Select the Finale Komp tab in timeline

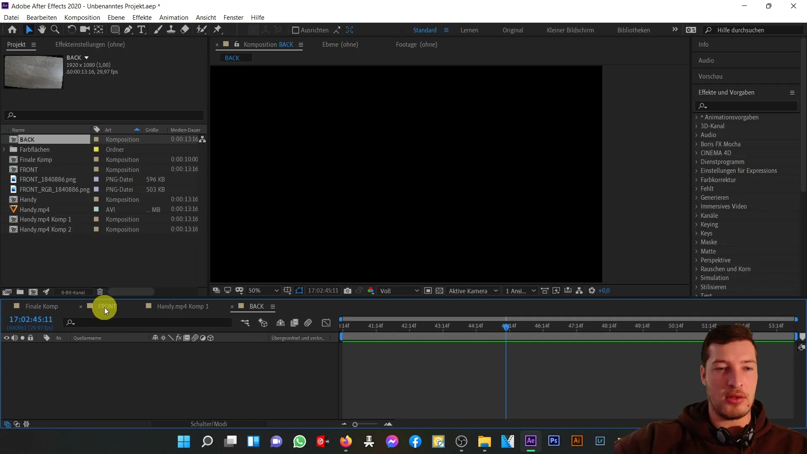click(x=42, y=306)
